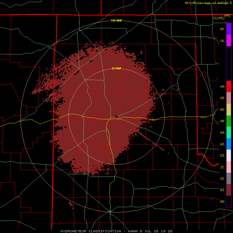The image size is (233, 233).
Task: Click the [CLAS] label above the legend
Action: 219,18
